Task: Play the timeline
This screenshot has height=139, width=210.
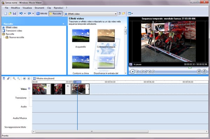Action: 29,78
